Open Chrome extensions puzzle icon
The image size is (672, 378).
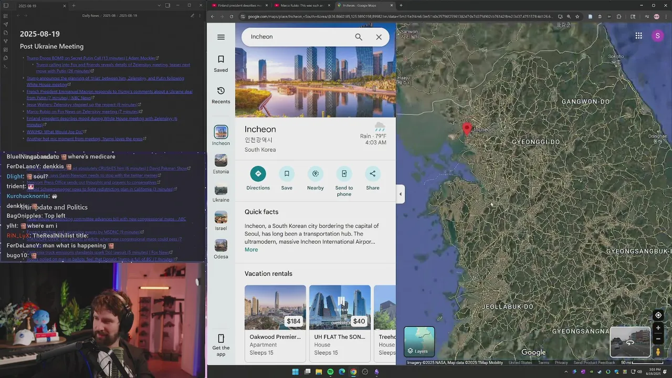click(x=619, y=16)
